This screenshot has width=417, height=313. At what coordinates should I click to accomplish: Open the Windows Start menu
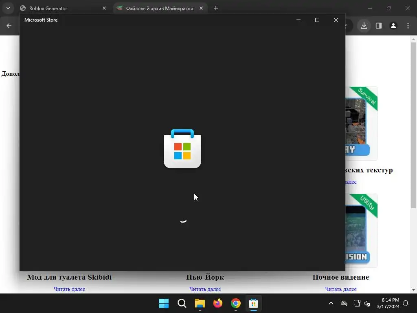pyautogui.click(x=164, y=303)
